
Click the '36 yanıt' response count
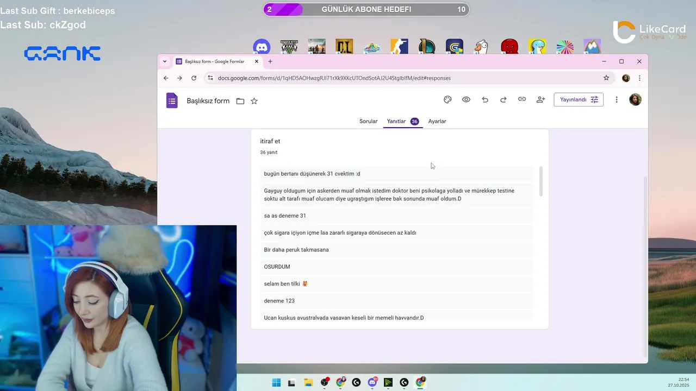(x=269, y=153)
